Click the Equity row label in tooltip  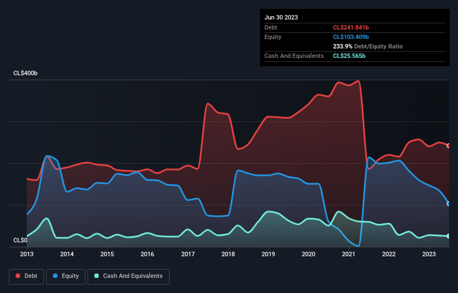pyautogui.click(x=273, y=37)
